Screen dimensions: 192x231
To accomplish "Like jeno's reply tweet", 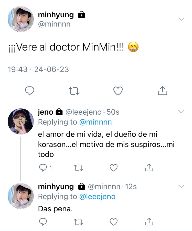I will pyautogui.click(x=114, y=168).
